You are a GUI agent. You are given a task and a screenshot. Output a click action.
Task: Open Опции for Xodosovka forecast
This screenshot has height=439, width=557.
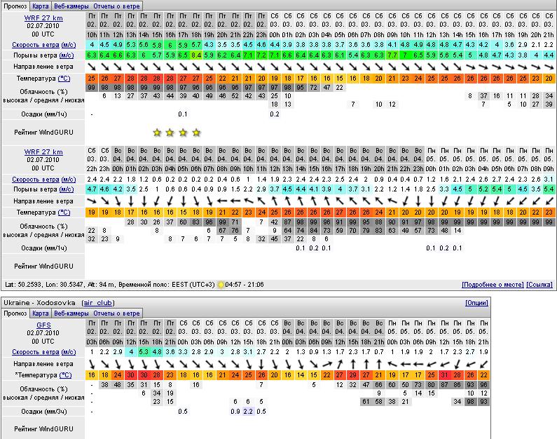(476, 302)
